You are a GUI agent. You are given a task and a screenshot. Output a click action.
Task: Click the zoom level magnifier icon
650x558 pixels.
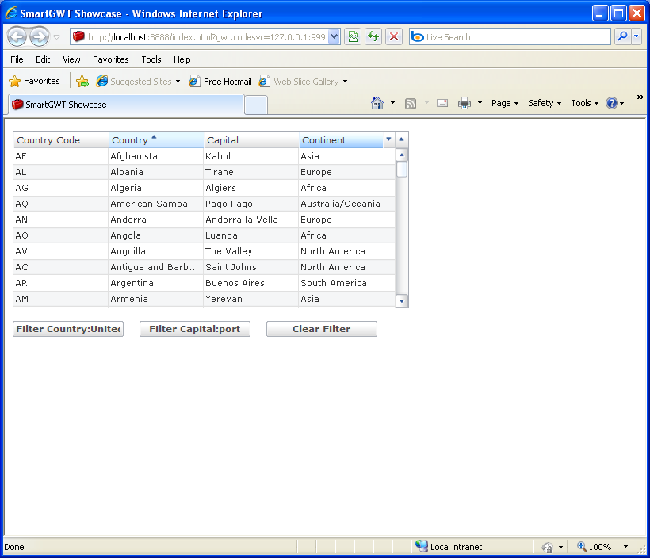click(582, 546)
